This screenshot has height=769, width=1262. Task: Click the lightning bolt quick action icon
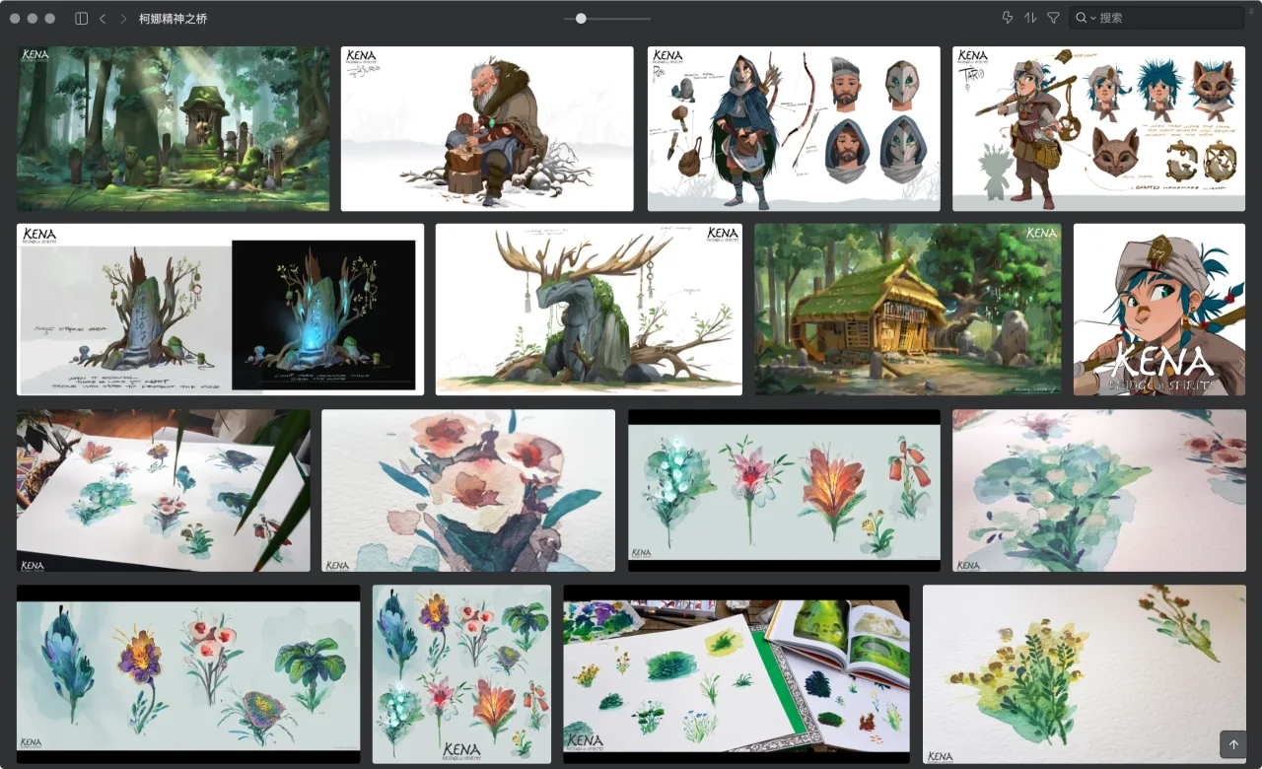tap(1007, 18)
